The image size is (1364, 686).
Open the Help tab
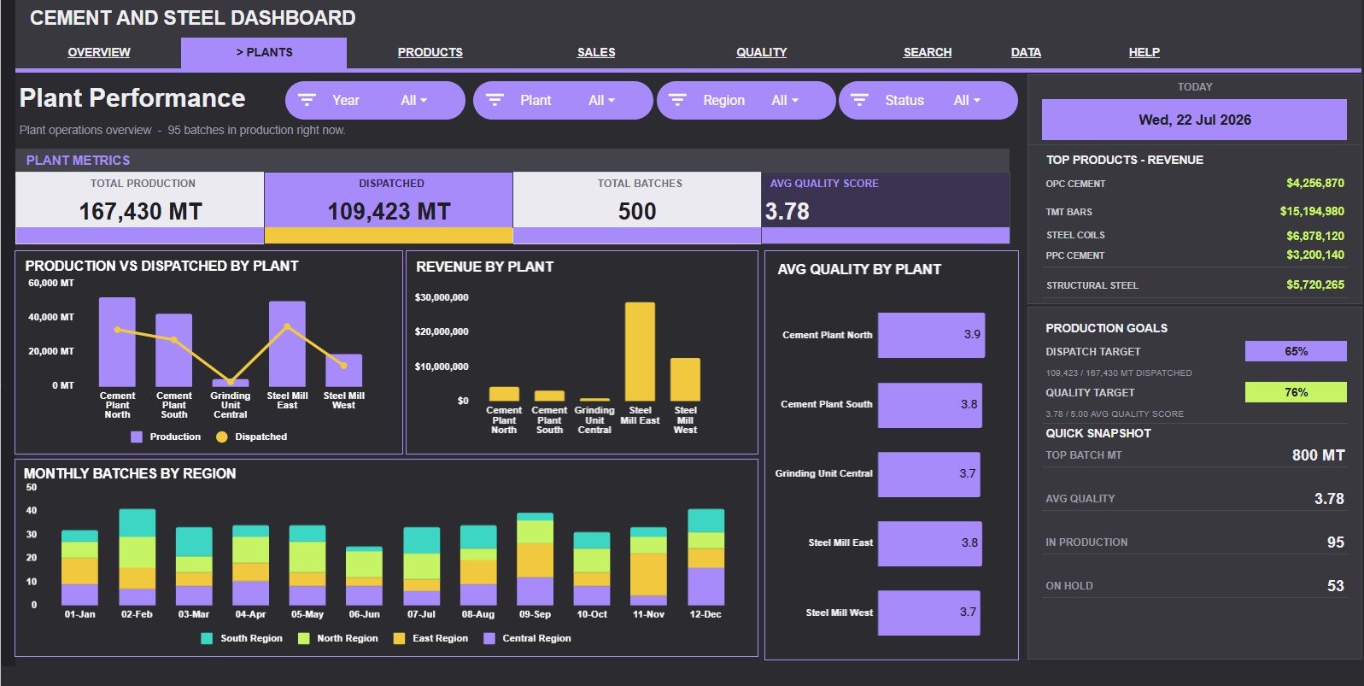coord(1144,52)
